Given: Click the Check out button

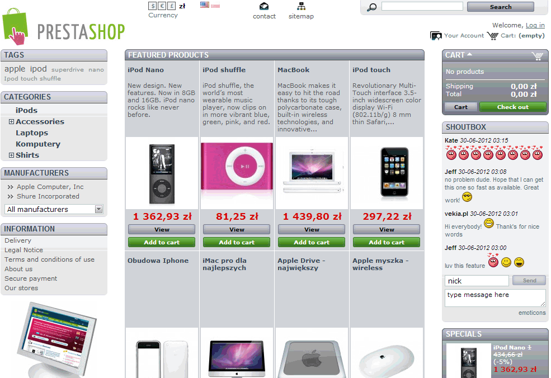Looking at the screenshot, I should point(513,107).
